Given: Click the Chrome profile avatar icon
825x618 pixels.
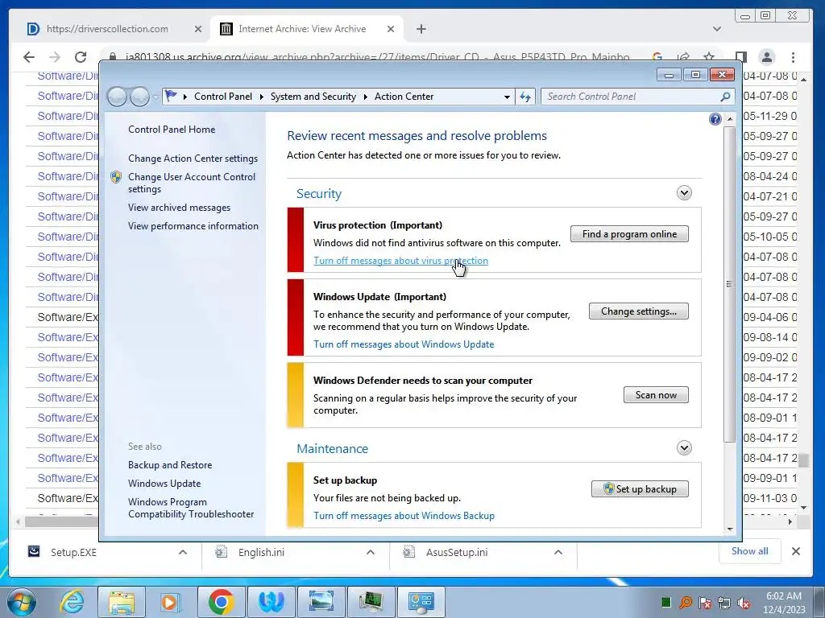Looking at the screenshot, I should 767,57.
